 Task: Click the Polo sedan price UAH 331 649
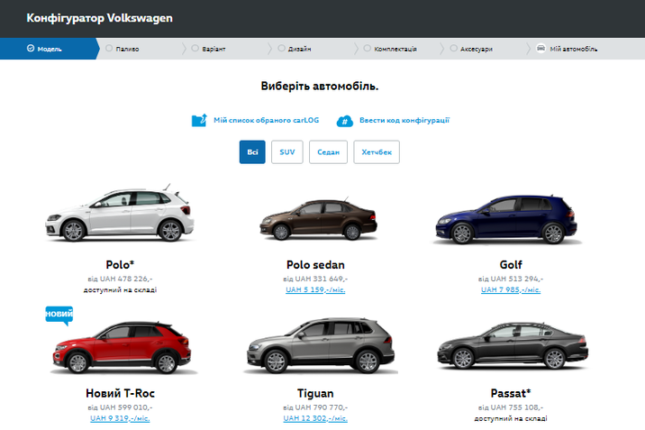pyautogui.click(x=315, y=279)
